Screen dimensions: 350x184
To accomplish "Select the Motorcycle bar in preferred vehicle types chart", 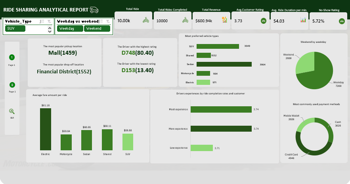I will tap(203, 73).
